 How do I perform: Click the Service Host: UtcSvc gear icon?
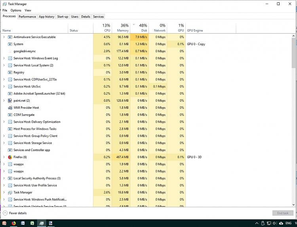tap(10, 87)
